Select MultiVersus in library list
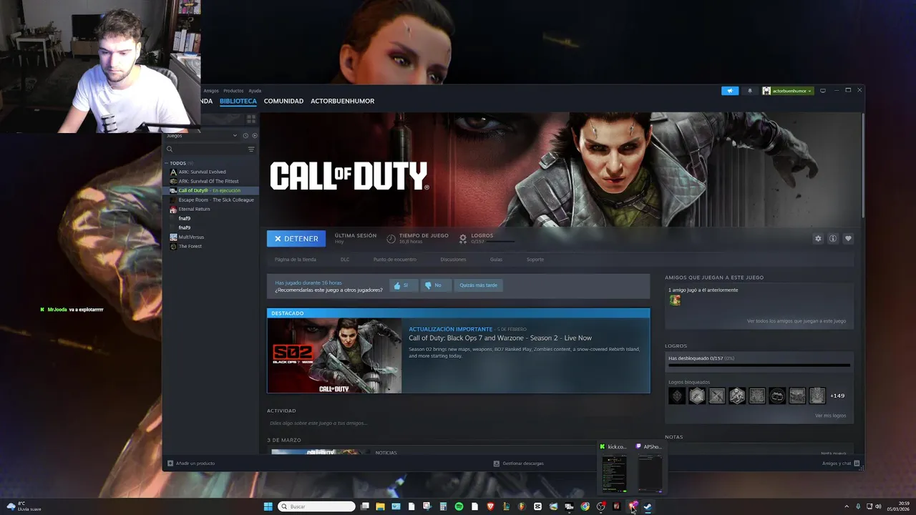916x515 pixels. (x=193, y=237)
